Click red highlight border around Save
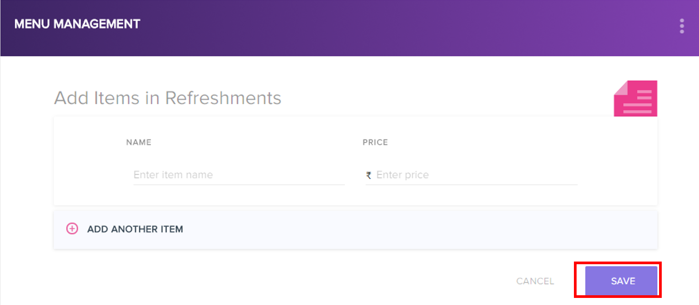This screenshot has height=305, width=699. 618,263
